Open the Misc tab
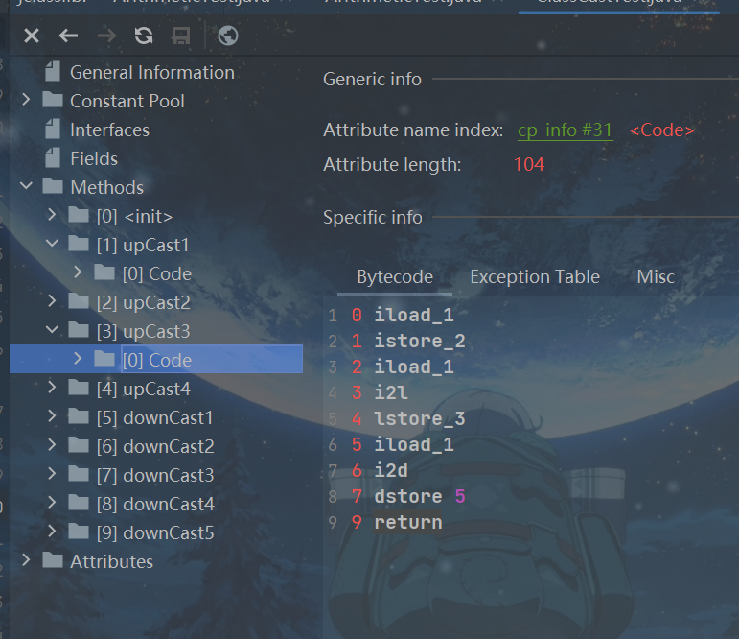Image resolution: width=739 pixels, height=639 pixels. click(x=656, y=277)
